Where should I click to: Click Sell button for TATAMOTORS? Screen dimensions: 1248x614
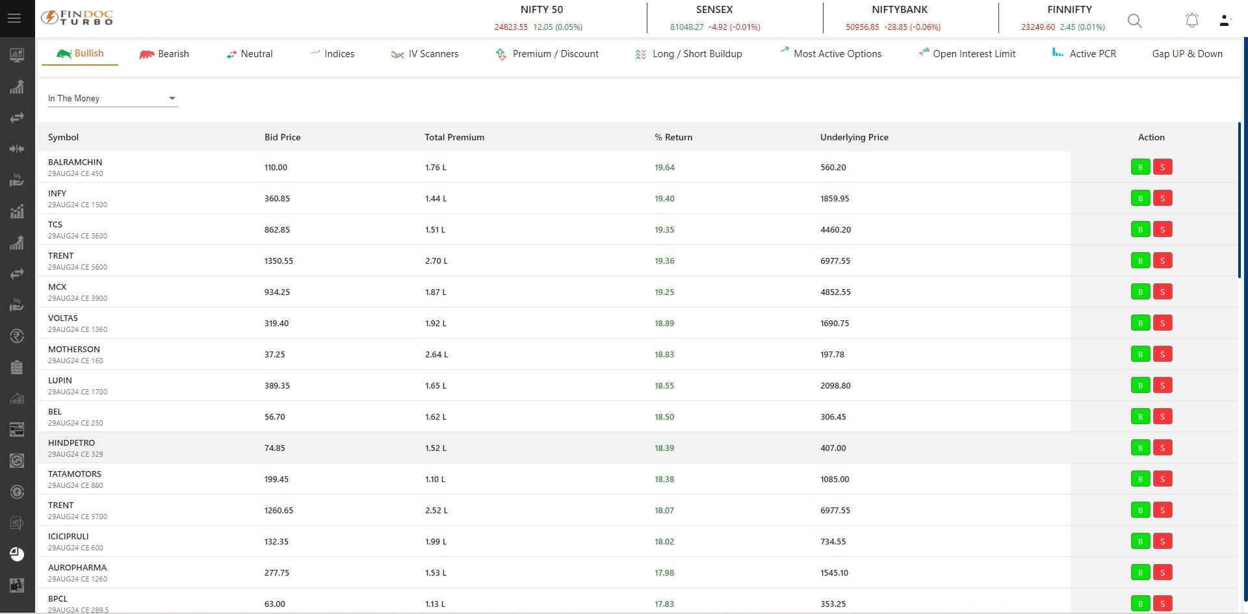(1163, 479)
